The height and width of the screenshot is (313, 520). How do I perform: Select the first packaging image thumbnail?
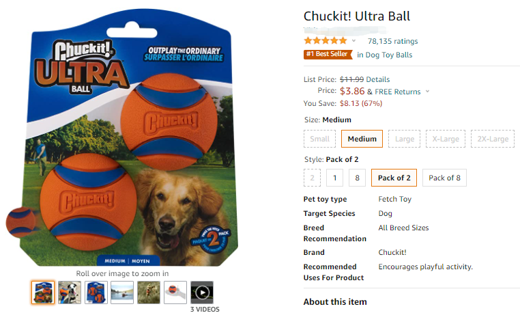(x=43, y=292)
